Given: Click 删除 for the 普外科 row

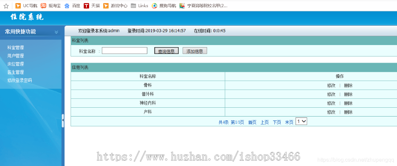Looking at the screenshot, I should [348, 94].
